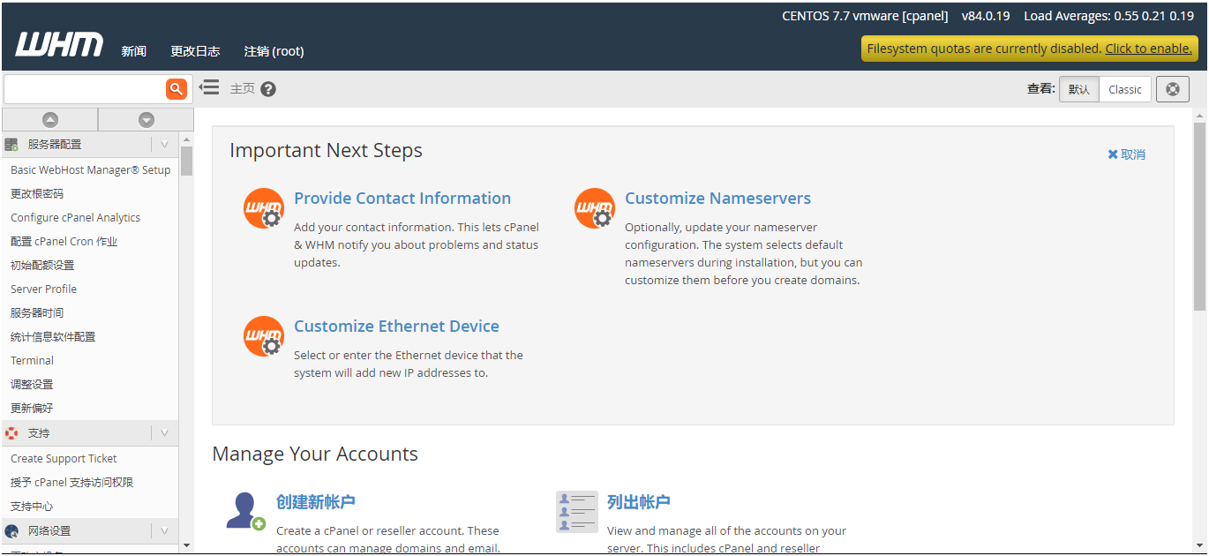Viewport: 1209px width, 556px height.
Task: Click the sidebar scrollbar up arrow
Action: pos(186,139)
